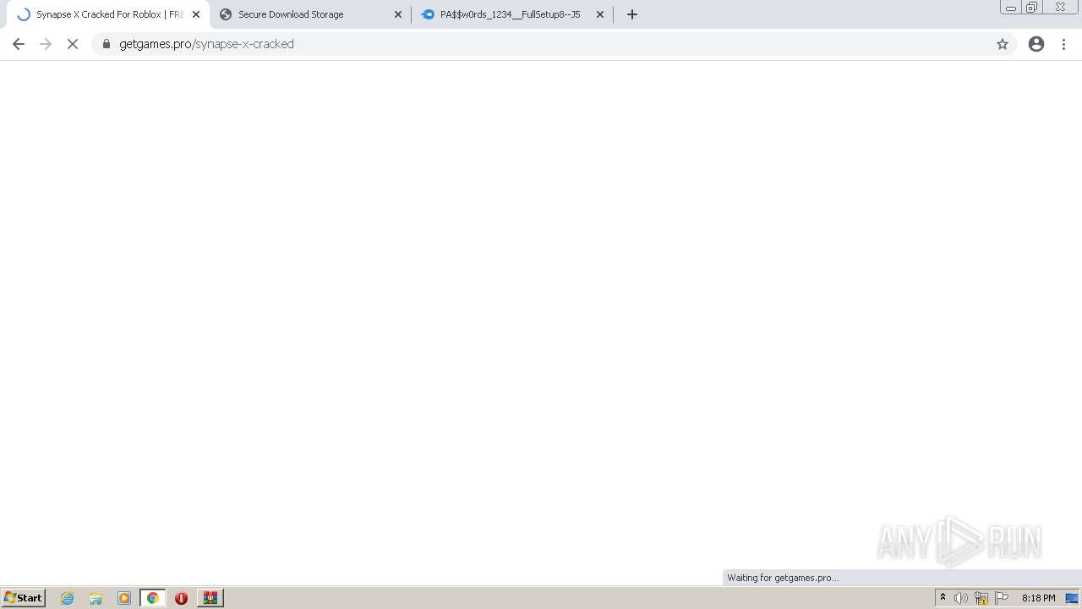1082x609 pixels.
Task: Open the Windows Start menu
Action: click(24, 598)
